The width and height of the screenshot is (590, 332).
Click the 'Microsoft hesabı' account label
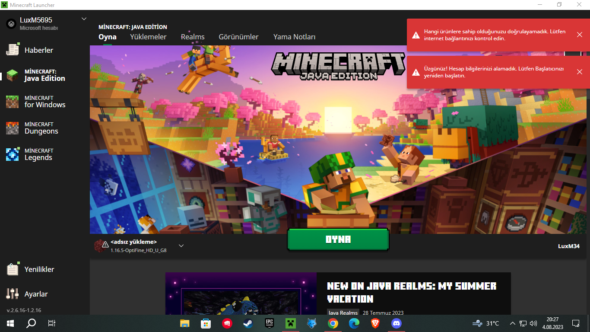point(39,28)
